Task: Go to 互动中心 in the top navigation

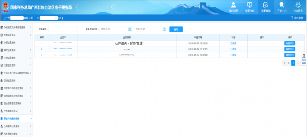Action: click(x=282, y=7)
